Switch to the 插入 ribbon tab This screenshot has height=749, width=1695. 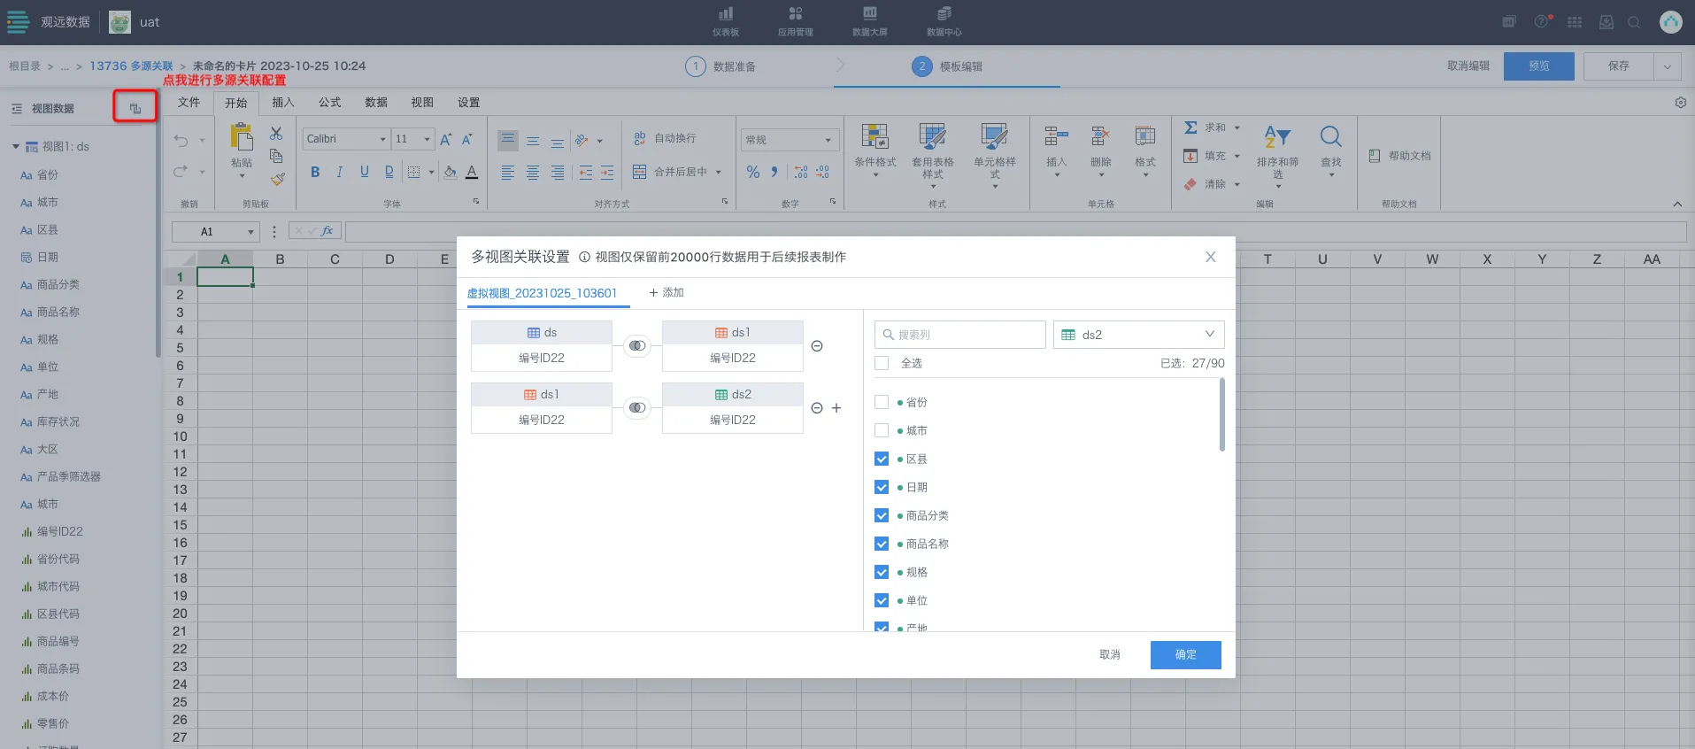click(282, 103)
